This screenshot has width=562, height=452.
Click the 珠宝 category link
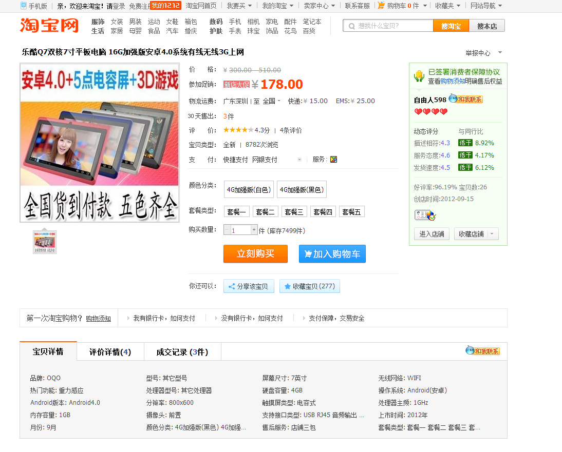click(253, 31)
